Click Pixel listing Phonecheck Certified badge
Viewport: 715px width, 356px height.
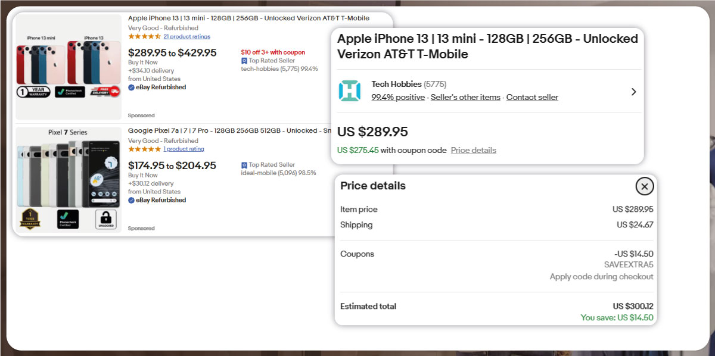click(68, 220)
